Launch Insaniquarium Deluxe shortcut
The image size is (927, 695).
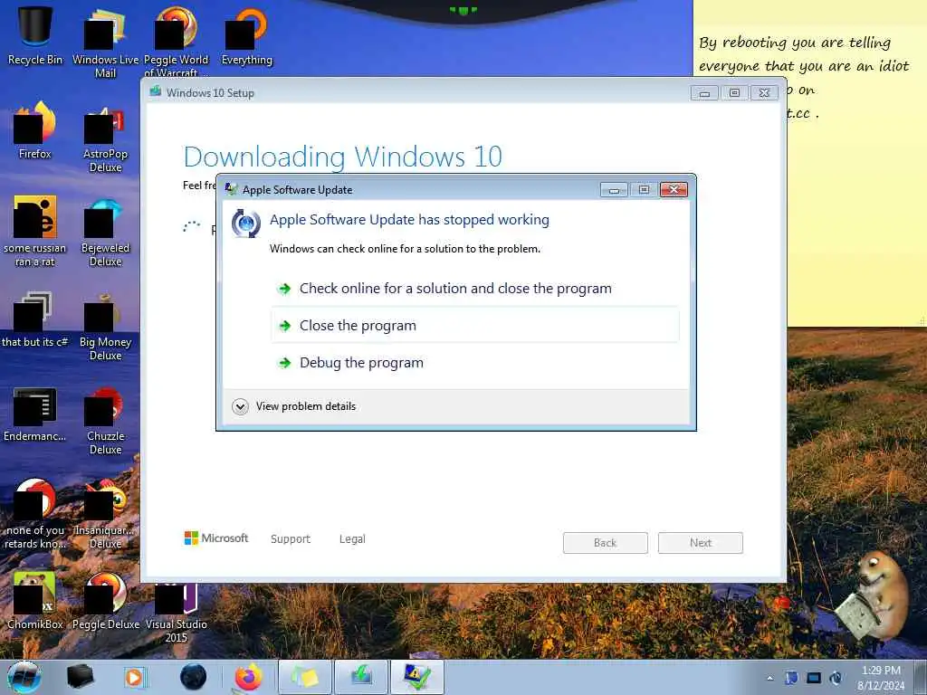pyautogui.click(x=105, y=513)
